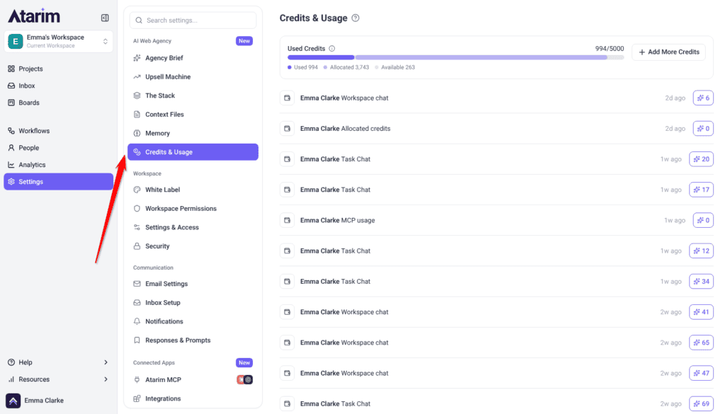Viewport: 725px width, 414px height.
Task: Click the icon on Allocated credits row
Action: (287, 129)
